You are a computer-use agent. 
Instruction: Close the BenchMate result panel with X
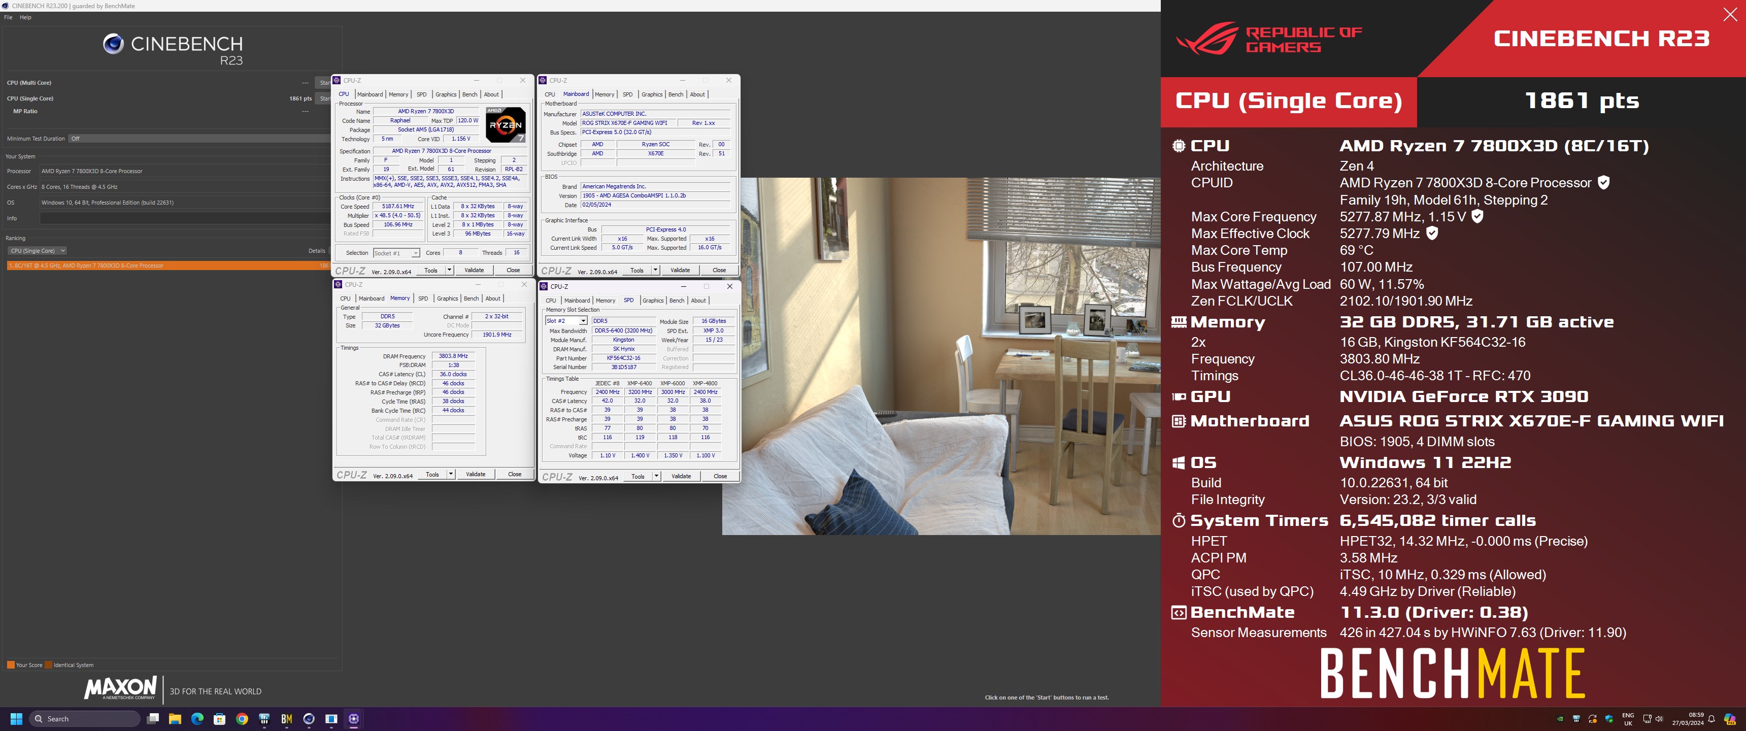[x=1730, y=14]
